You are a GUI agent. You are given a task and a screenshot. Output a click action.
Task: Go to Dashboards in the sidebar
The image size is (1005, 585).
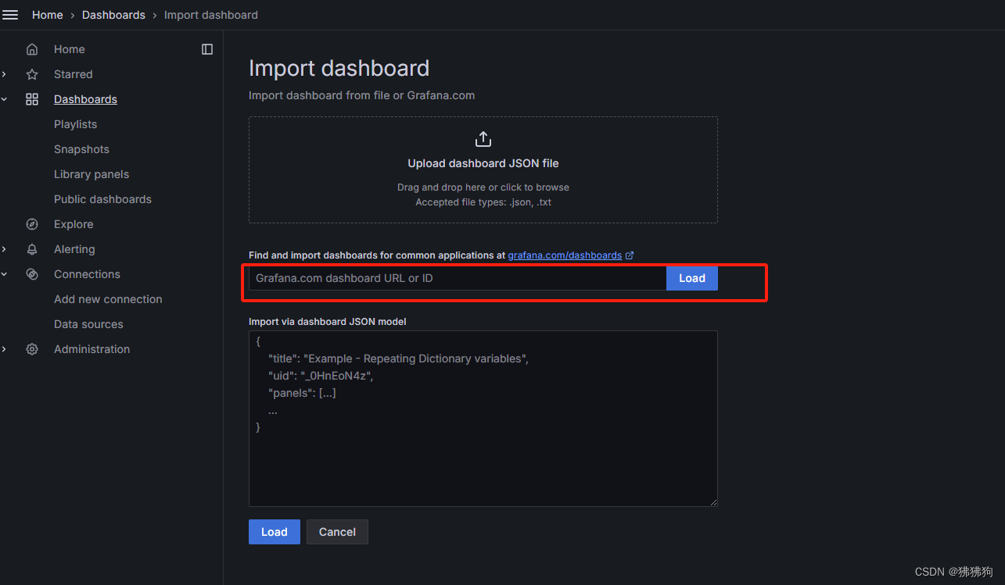(x=85, y=99)
